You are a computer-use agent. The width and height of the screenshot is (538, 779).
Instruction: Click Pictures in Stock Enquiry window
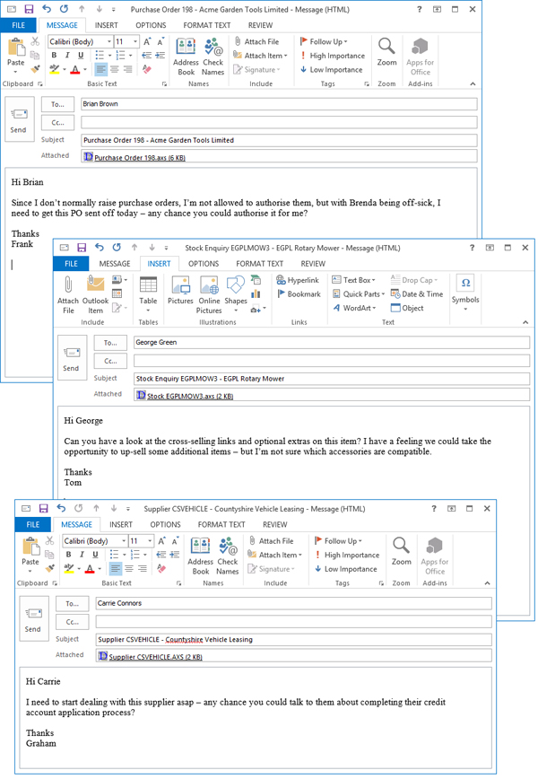click(x=180, y=291)
